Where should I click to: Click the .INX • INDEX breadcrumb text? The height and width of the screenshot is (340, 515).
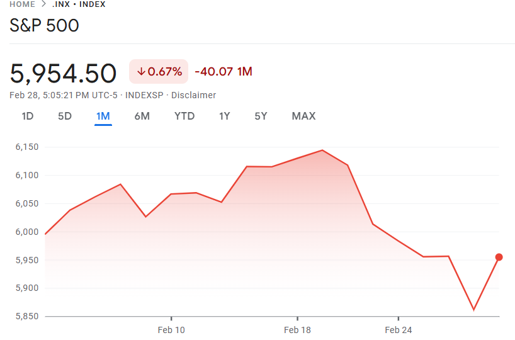click(x=79, y=4)
